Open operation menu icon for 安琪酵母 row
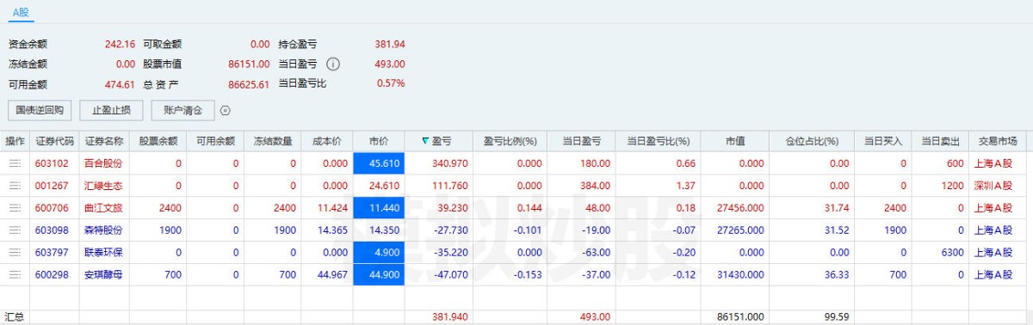This screenshot has width=1033, height=325. [15, 275]
